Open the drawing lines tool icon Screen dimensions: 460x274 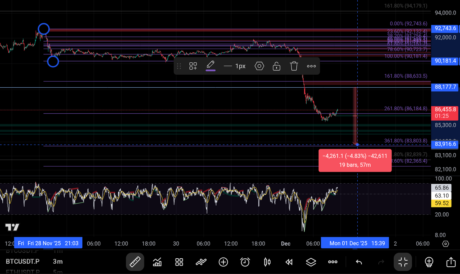click(201, 262)
